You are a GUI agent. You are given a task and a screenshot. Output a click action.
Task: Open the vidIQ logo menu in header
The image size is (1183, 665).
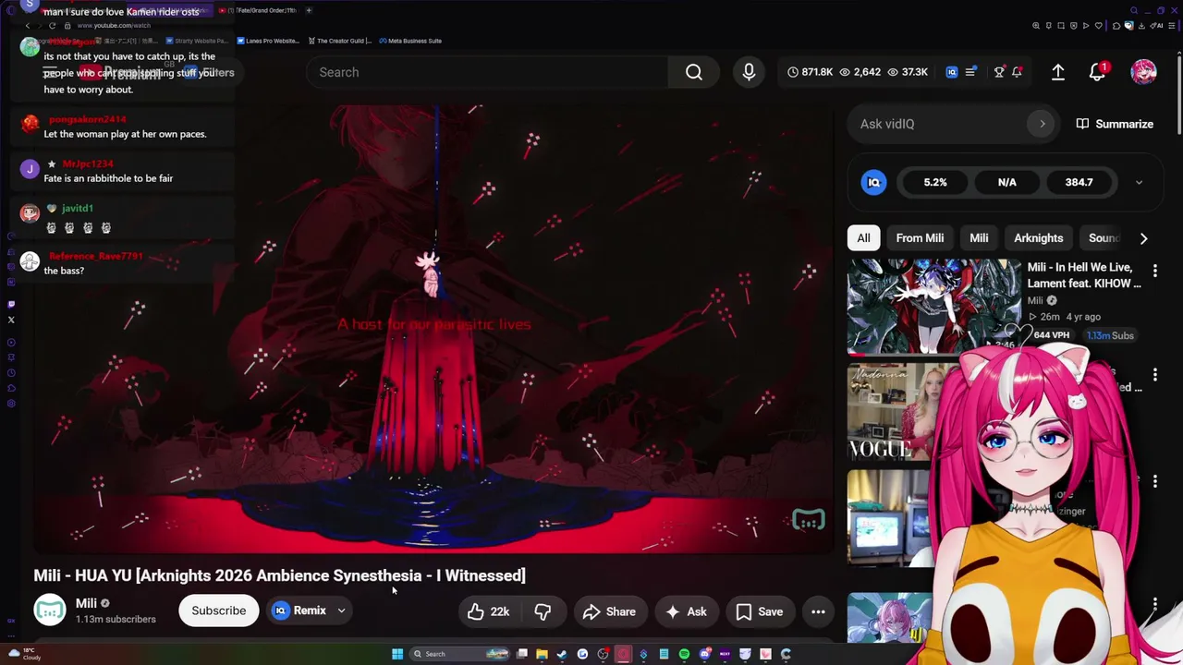952,72
